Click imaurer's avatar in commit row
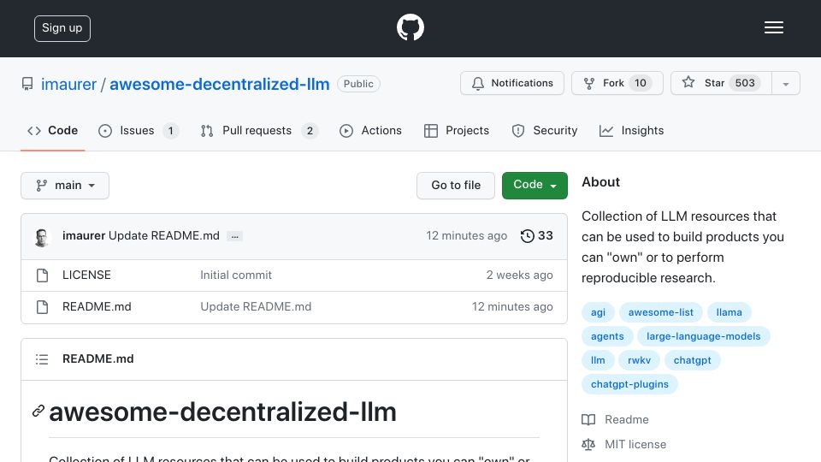The width and height of the screenshot is (821, 462). (x=42, y=237)
